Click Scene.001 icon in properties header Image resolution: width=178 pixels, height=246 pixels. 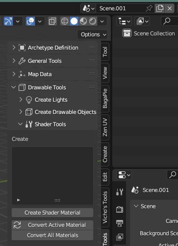[x=135, y=190]
